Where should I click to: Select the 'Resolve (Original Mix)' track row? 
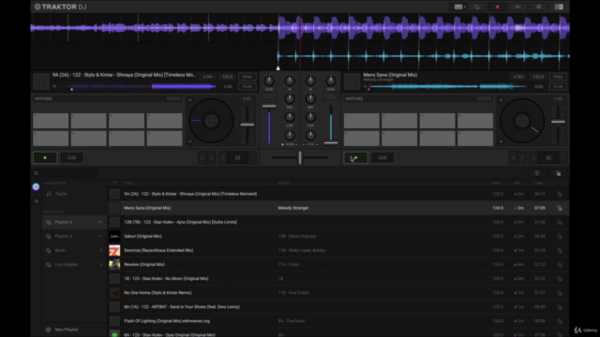[338, 264]
